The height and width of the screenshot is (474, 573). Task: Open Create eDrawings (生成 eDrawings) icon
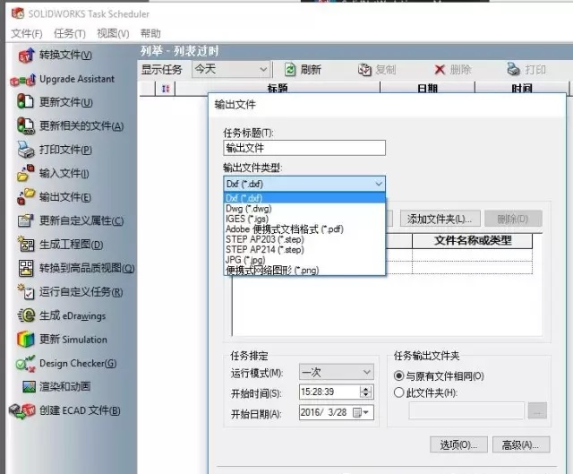(x=26, y=315)
